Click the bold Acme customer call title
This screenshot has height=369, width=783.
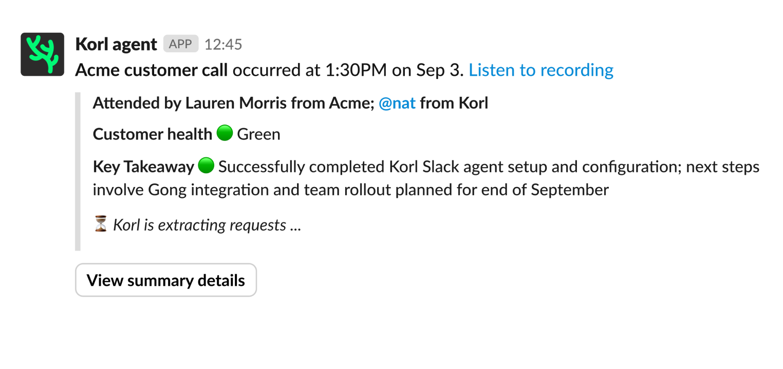tap(152, 70)
